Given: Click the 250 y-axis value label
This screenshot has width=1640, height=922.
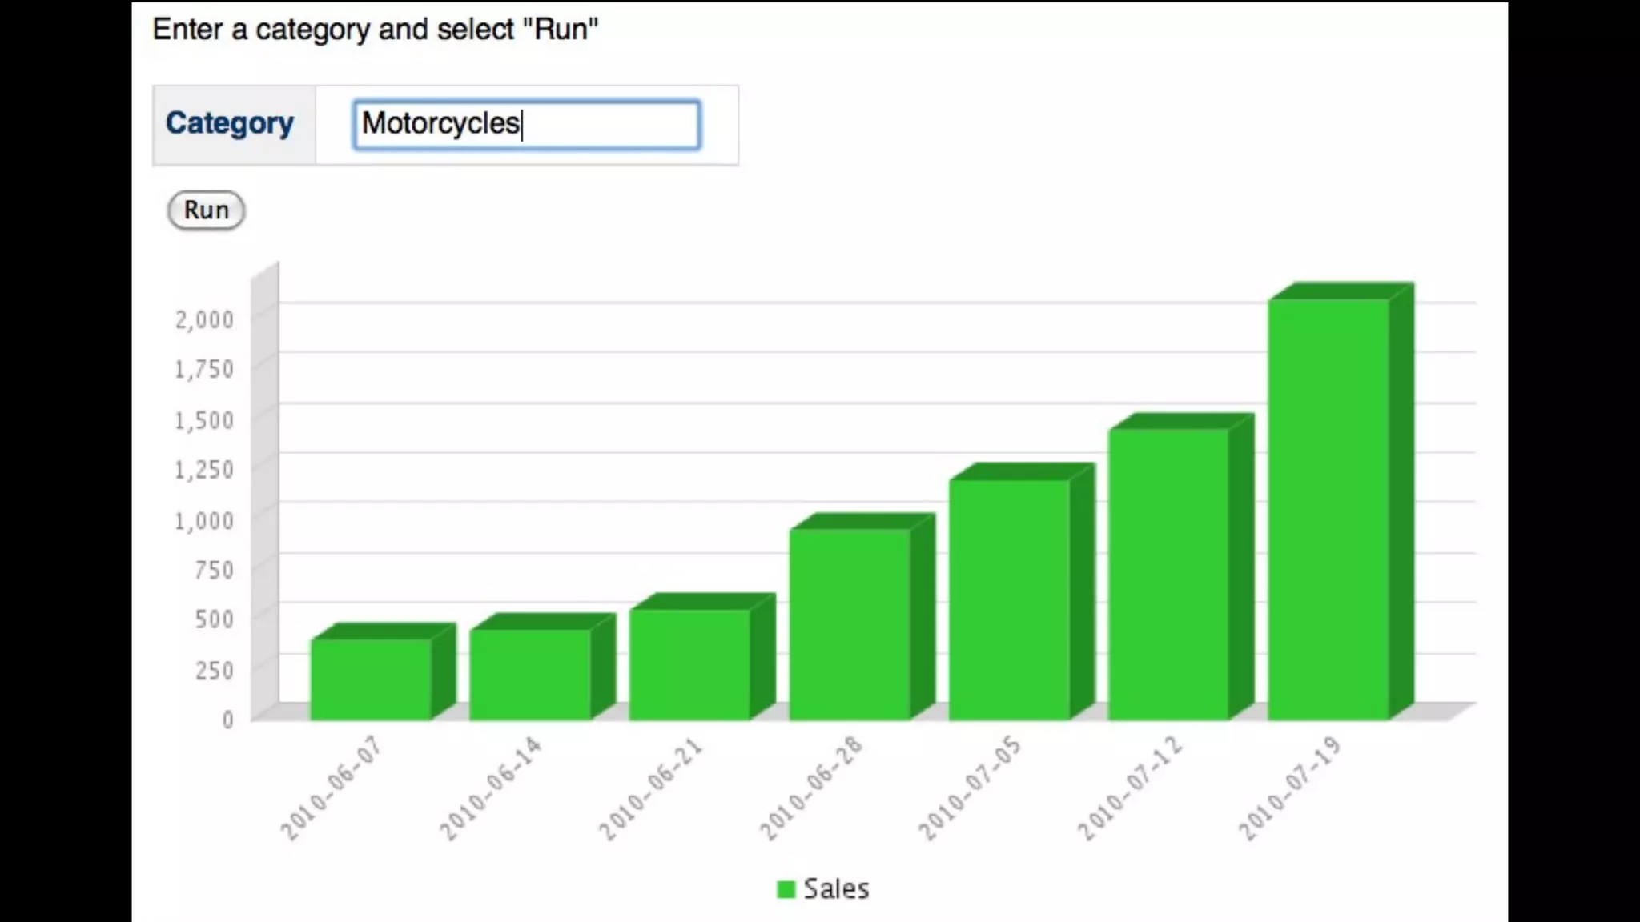Looking at the screenshot, I should pos(214,671).
